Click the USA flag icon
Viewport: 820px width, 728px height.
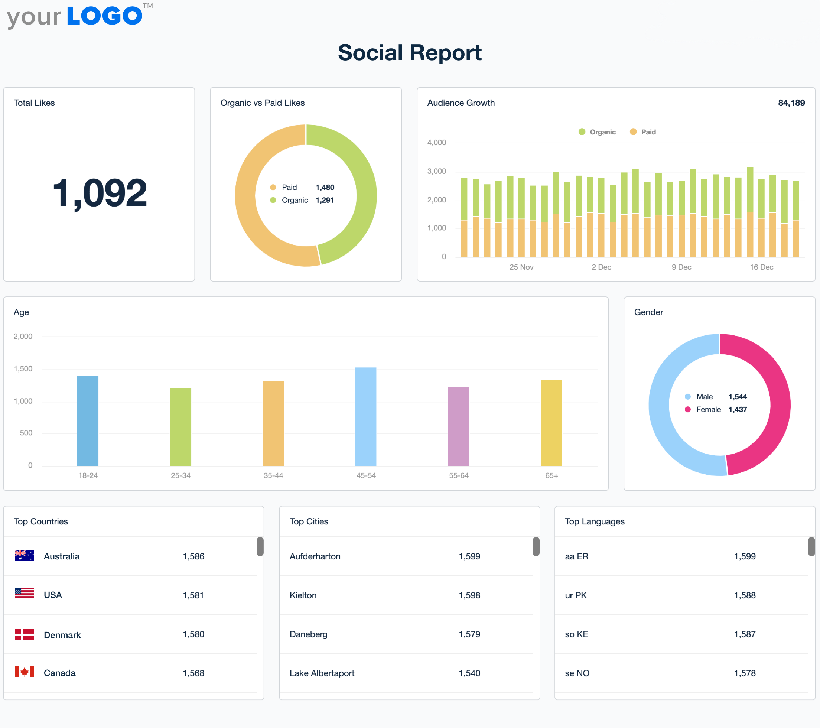pyautogui.click(x=25, y=595)
